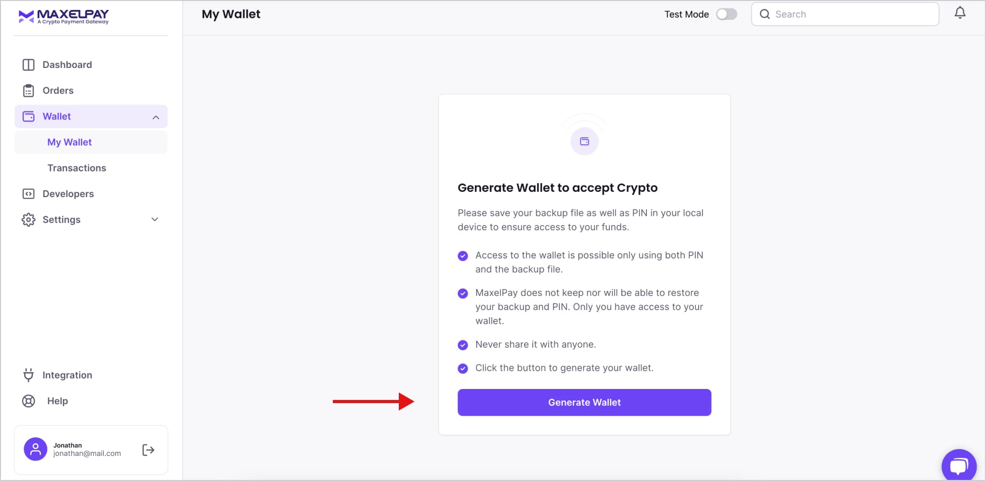This screenshot has height=481, width=986.
Task: Collapse the Wallet menu chevron
Action: point(155,117)
